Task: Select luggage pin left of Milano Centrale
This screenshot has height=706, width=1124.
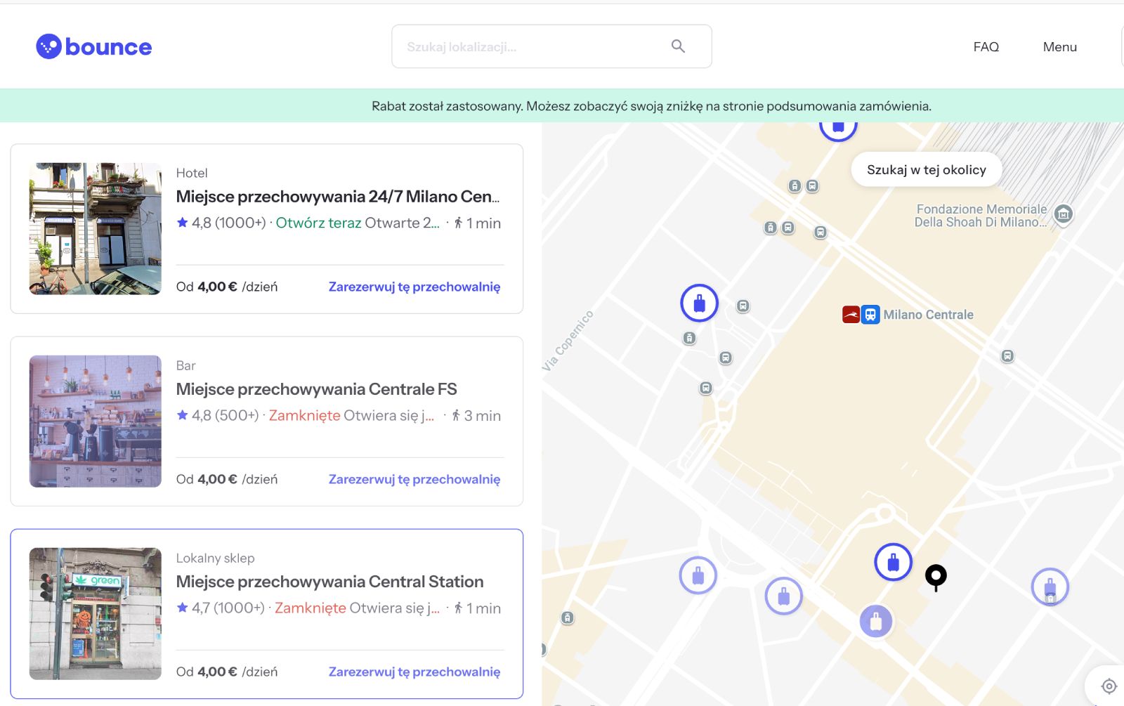Action: (699, 303)
